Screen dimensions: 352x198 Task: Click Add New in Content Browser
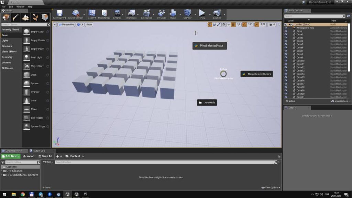coord(11,156)
